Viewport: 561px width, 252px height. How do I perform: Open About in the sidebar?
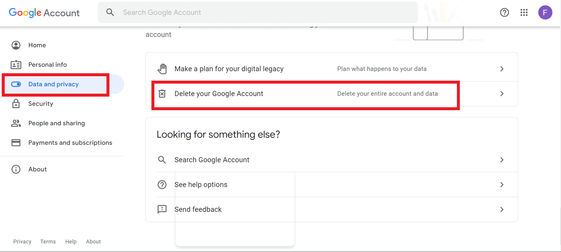click(38, 169)
